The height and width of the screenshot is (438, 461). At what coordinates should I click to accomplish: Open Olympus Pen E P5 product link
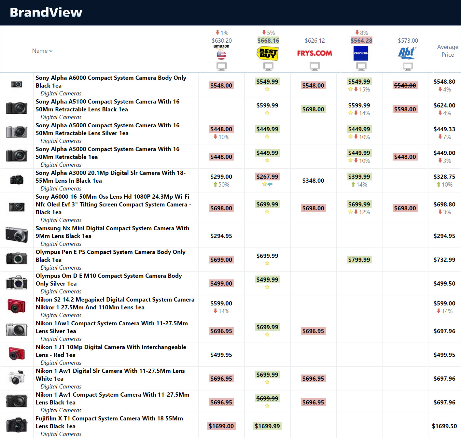tap(110, 256)
